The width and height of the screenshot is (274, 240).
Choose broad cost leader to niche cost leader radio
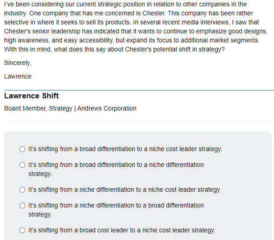(23, 231)
